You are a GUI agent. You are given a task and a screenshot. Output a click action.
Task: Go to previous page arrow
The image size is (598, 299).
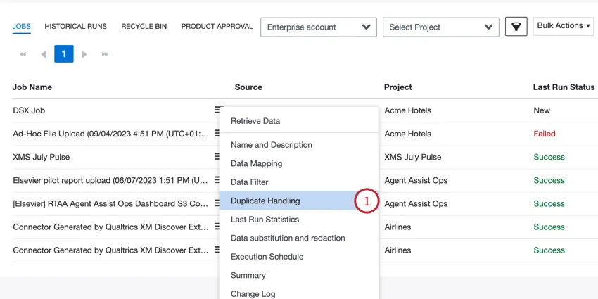pyautogui.click(x=44, y=54)
